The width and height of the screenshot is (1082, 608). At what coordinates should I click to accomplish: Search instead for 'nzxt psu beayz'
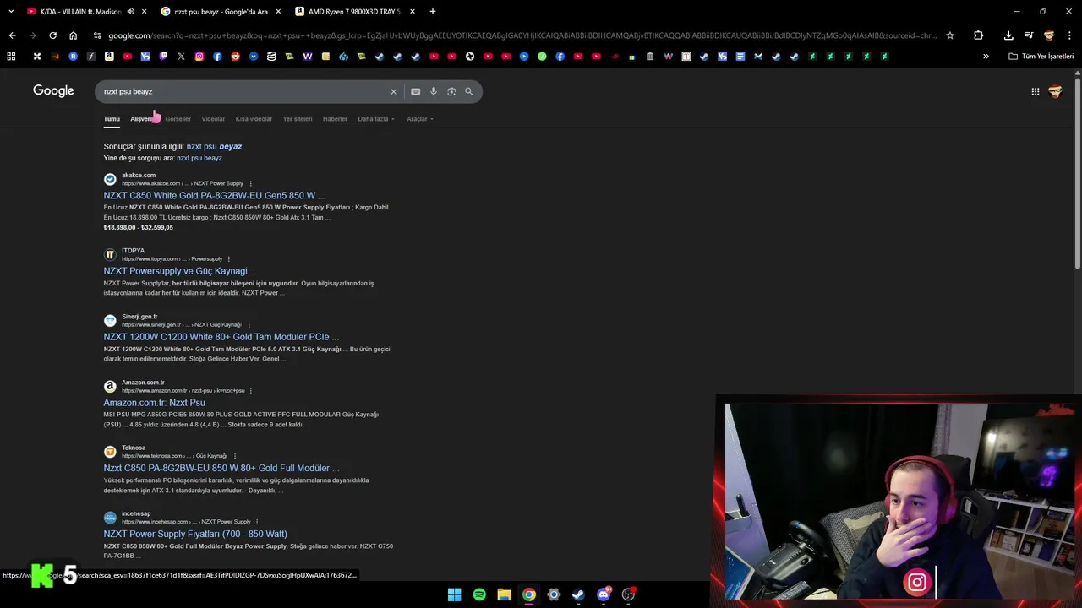[199, 158]
